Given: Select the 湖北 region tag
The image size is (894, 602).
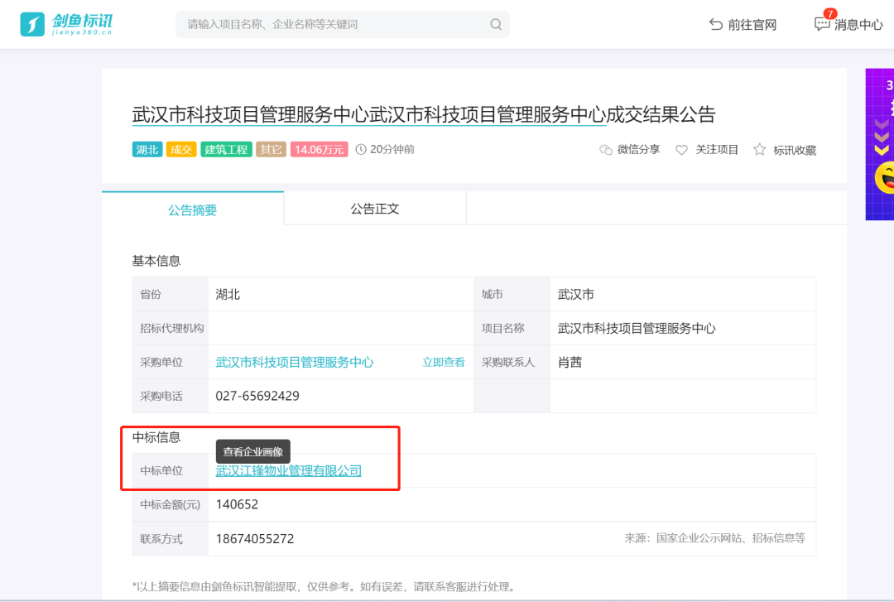Looking at the screenshot, I should click(x=147, y=150).
